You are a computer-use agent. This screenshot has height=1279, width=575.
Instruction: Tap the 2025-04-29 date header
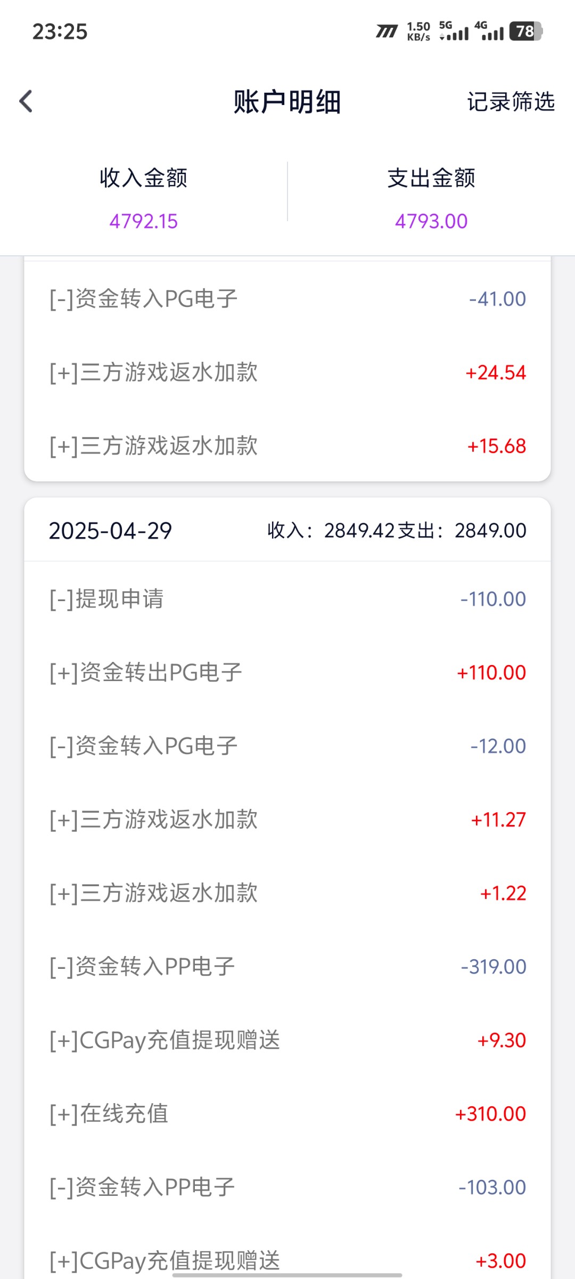(x=111, y=531)
